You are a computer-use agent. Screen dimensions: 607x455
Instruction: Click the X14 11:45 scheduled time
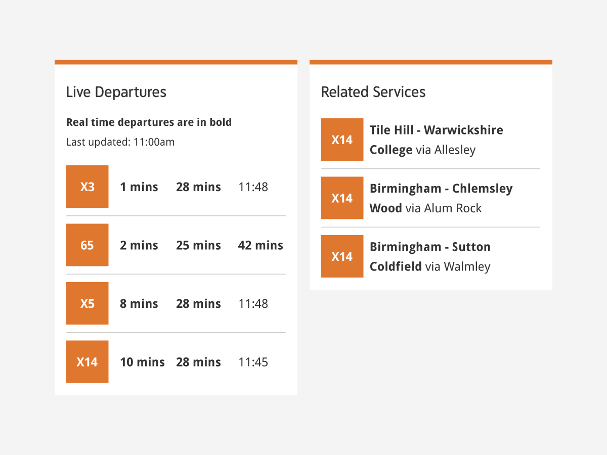click(253, 362)
